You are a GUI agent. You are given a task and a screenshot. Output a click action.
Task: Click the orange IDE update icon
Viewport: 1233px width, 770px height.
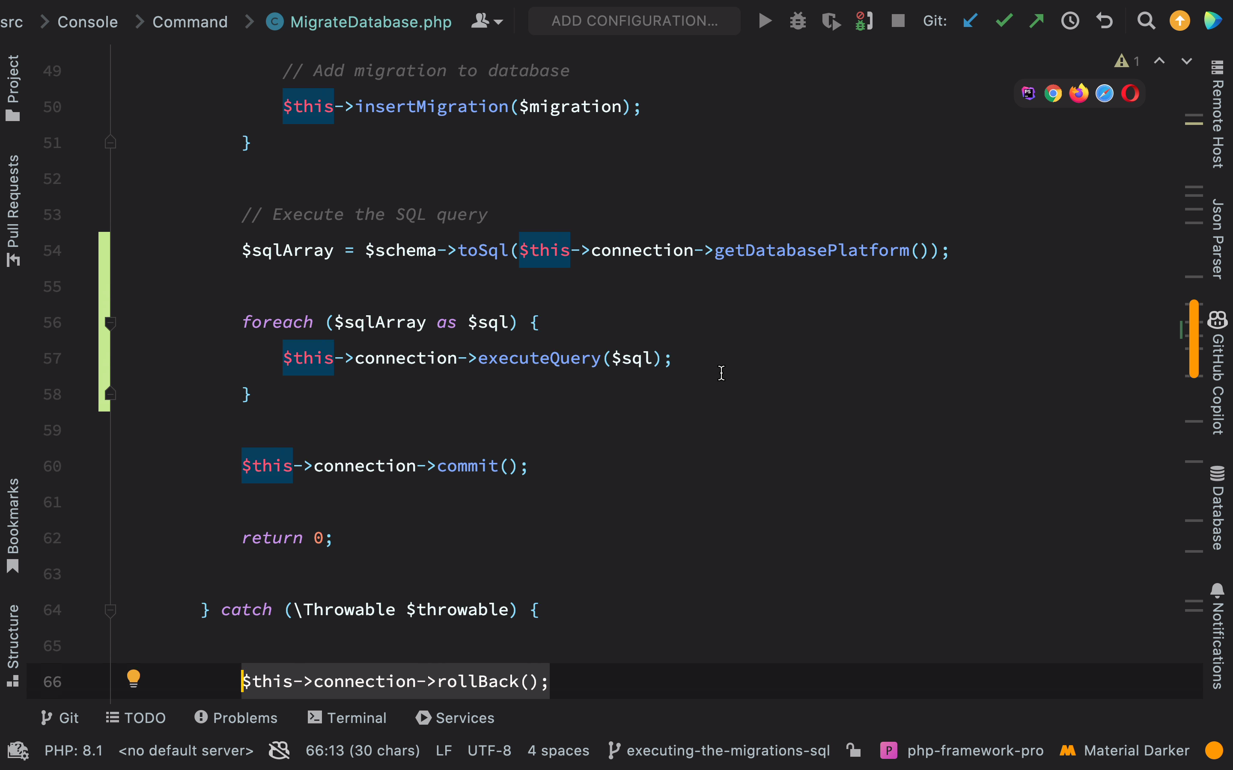point(1179,21)
